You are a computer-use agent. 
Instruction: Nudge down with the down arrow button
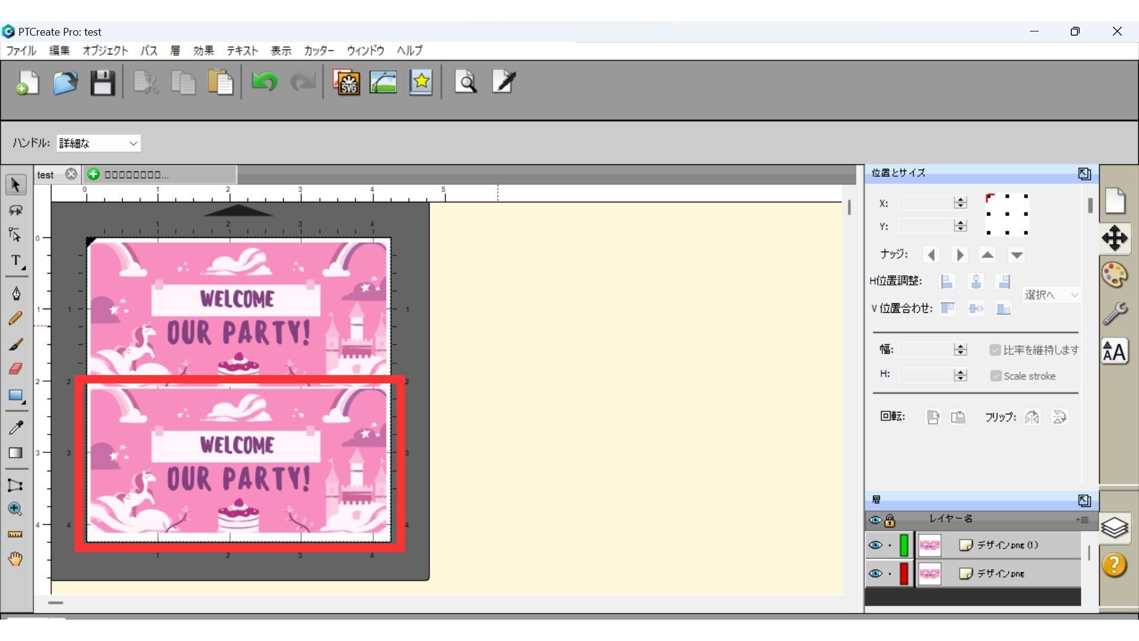coord(1017,255)
